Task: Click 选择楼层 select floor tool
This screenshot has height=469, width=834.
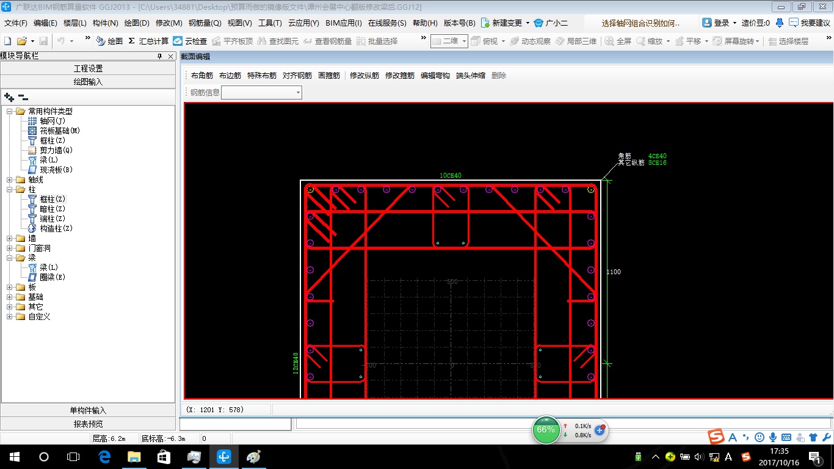Action: click(x=788, y=41)
